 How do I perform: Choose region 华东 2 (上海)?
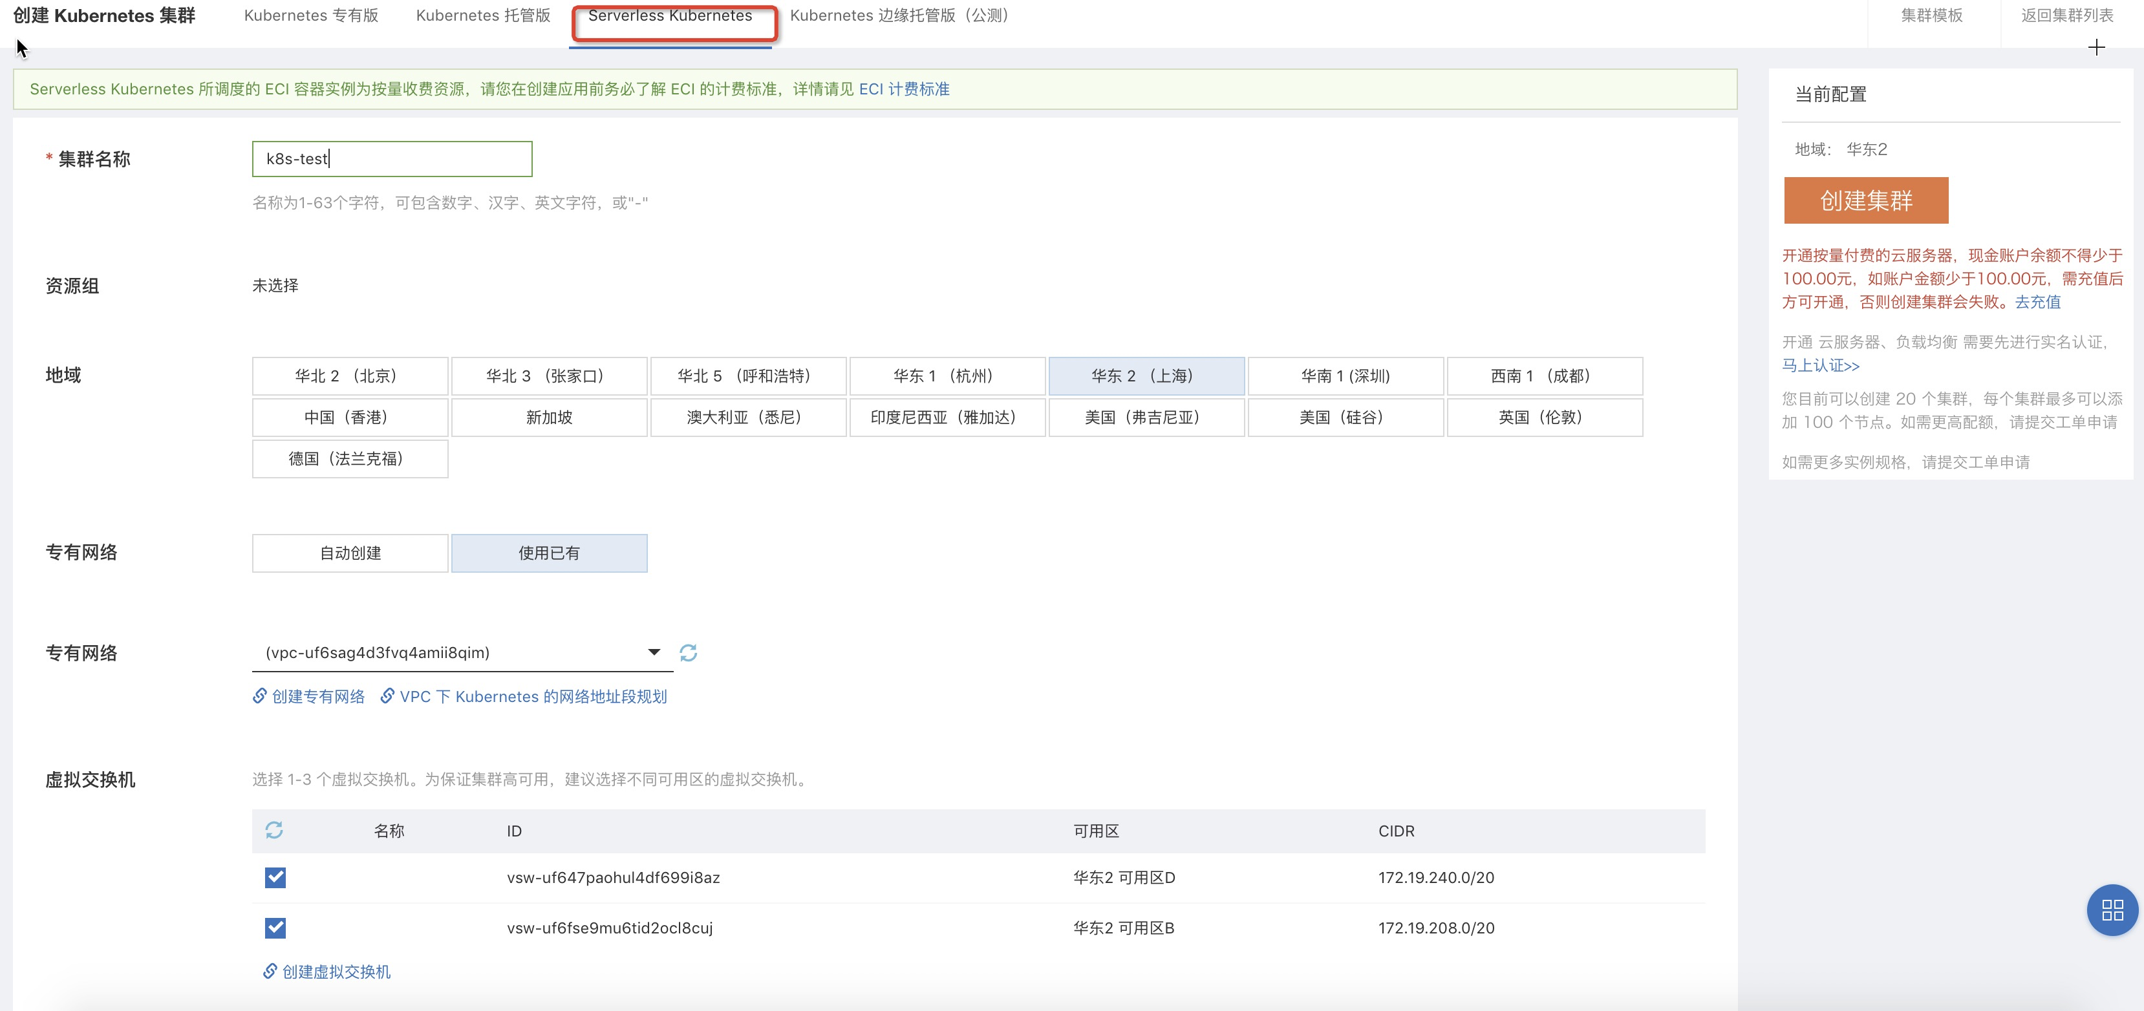pyautogui.click(x=1147, y=376)
